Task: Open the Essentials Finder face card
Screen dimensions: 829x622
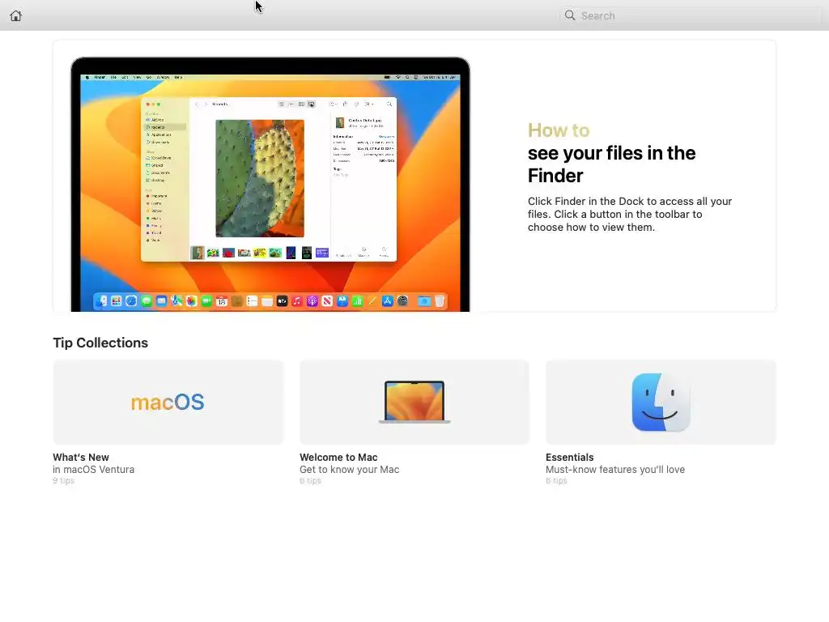Action: point(661,402)
